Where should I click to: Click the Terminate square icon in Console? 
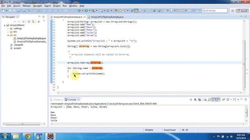191,100
